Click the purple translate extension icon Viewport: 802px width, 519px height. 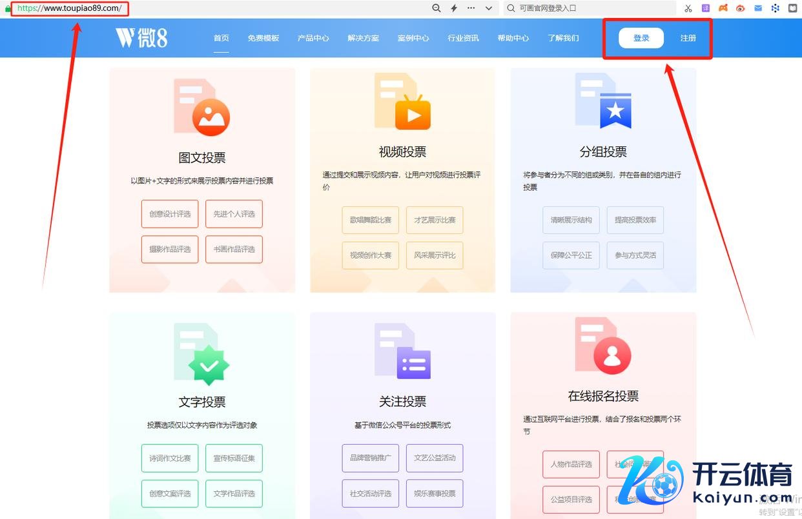click(706, 8)
